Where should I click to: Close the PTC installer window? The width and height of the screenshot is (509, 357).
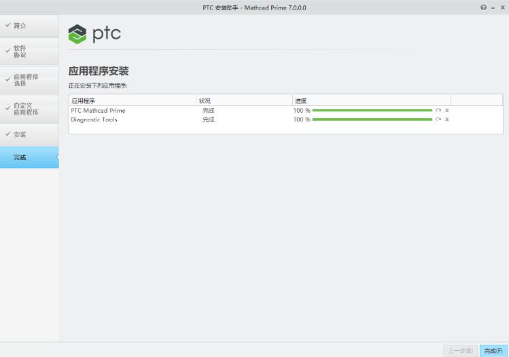(x=502, y=7)
